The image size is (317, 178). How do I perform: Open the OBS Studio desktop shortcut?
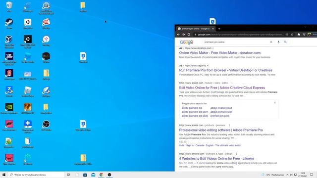click(x=46, y=125)
